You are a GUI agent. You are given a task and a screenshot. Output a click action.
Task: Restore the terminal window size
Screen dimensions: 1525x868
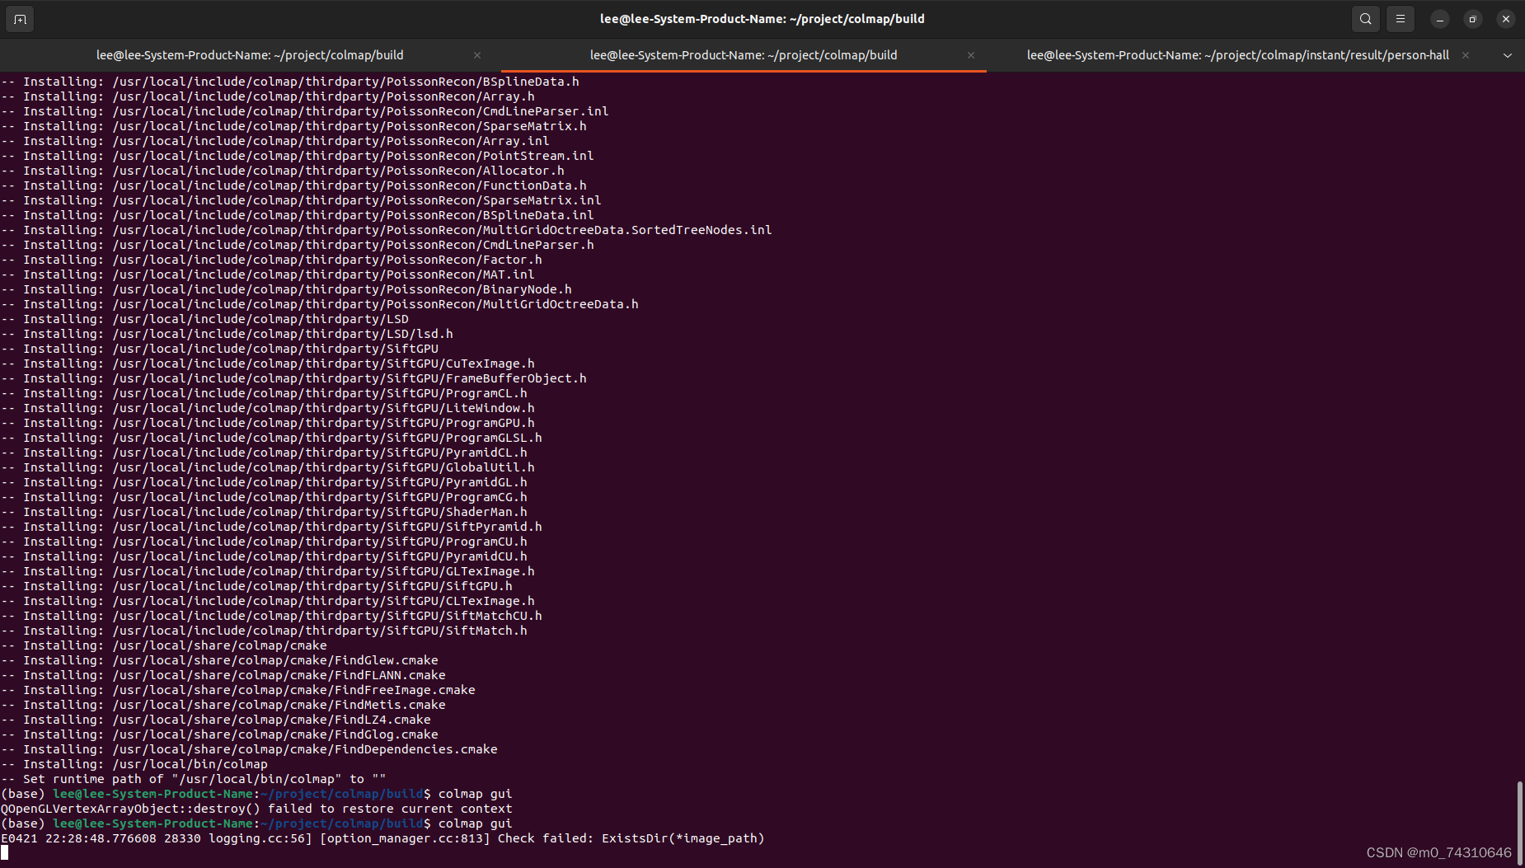[1473, 19]
